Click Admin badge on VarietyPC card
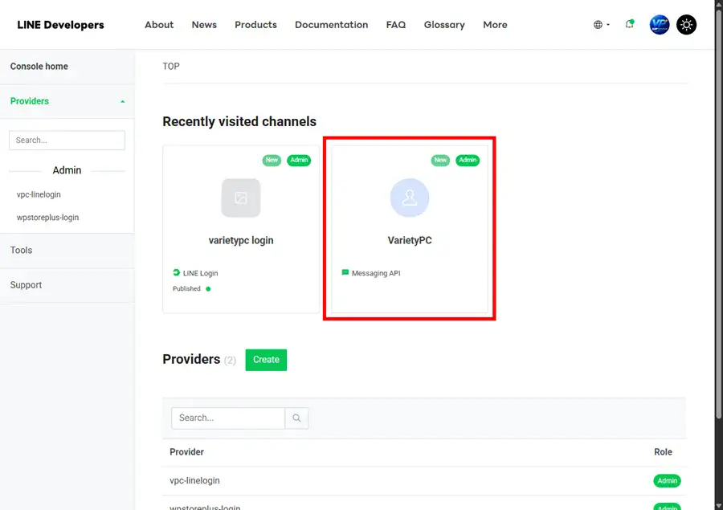The width and height of the screenshot is (723, 510). [468, 160]
